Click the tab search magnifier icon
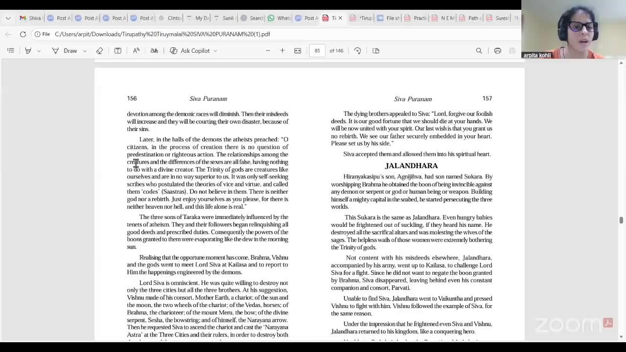 click(x=516, y=18)
